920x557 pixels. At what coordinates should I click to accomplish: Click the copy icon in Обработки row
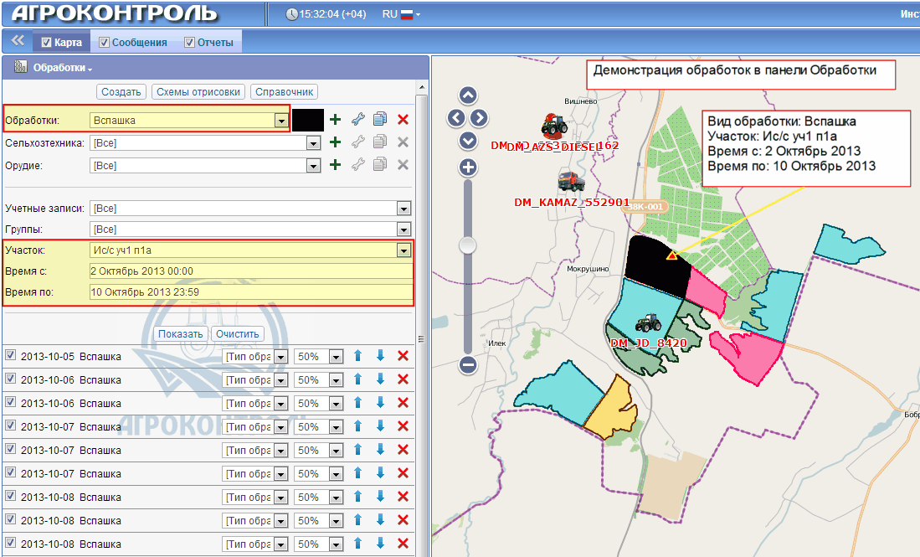380,120
